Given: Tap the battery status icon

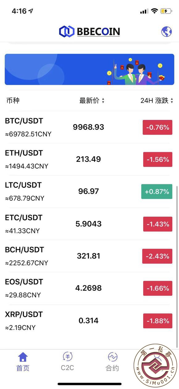Looking at the screenshot, I should tap(166, 11).
